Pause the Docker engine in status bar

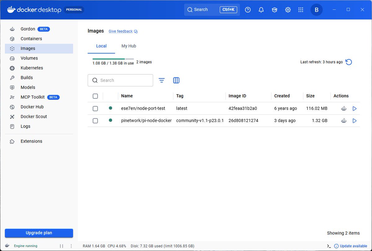tap(61, 246)
